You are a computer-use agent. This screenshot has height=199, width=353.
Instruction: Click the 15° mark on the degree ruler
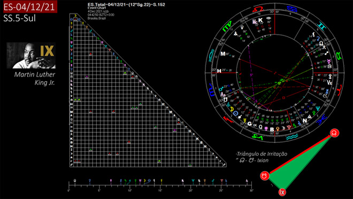click(160, 190)
